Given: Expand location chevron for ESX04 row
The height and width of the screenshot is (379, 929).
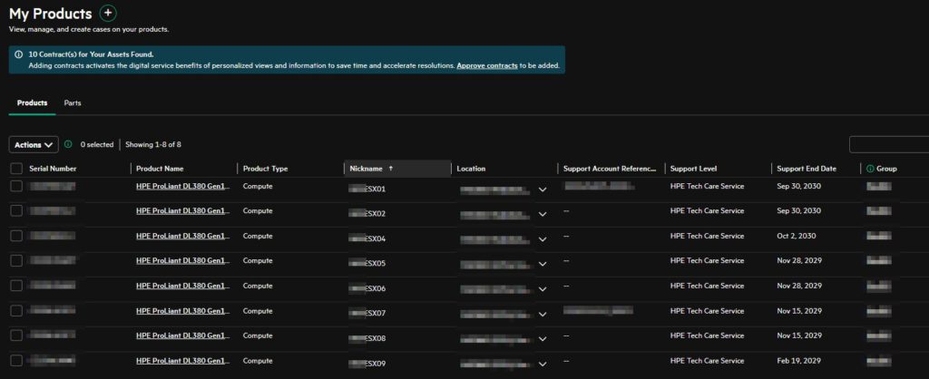Looking at the screenshot, I should [543, 239].
